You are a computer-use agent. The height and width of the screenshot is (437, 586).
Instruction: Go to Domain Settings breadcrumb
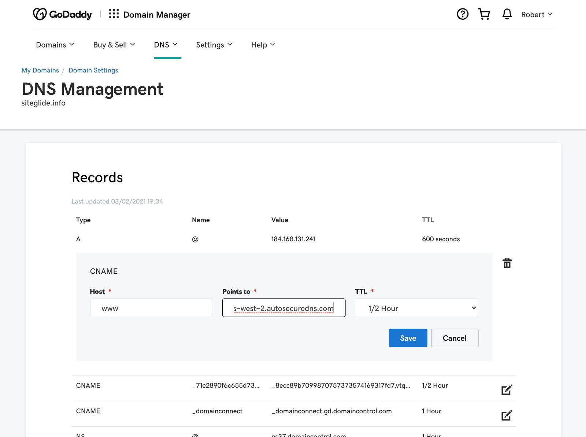click(x=93, y=70)
